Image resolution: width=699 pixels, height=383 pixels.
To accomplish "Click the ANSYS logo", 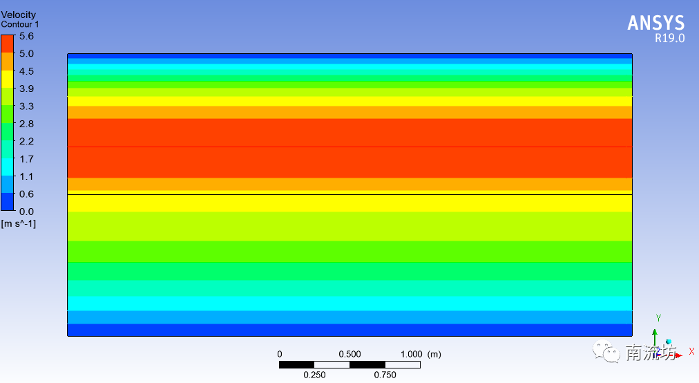I will tap(655, 24).
